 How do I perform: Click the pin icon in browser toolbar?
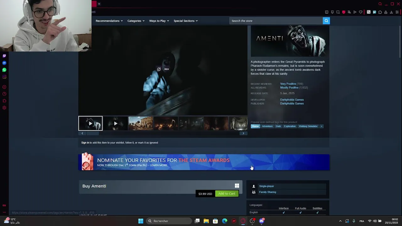click(x=332, y=12)
